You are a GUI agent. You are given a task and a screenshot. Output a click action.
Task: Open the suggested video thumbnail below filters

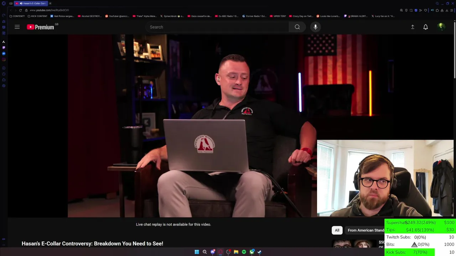click(354, 243)
